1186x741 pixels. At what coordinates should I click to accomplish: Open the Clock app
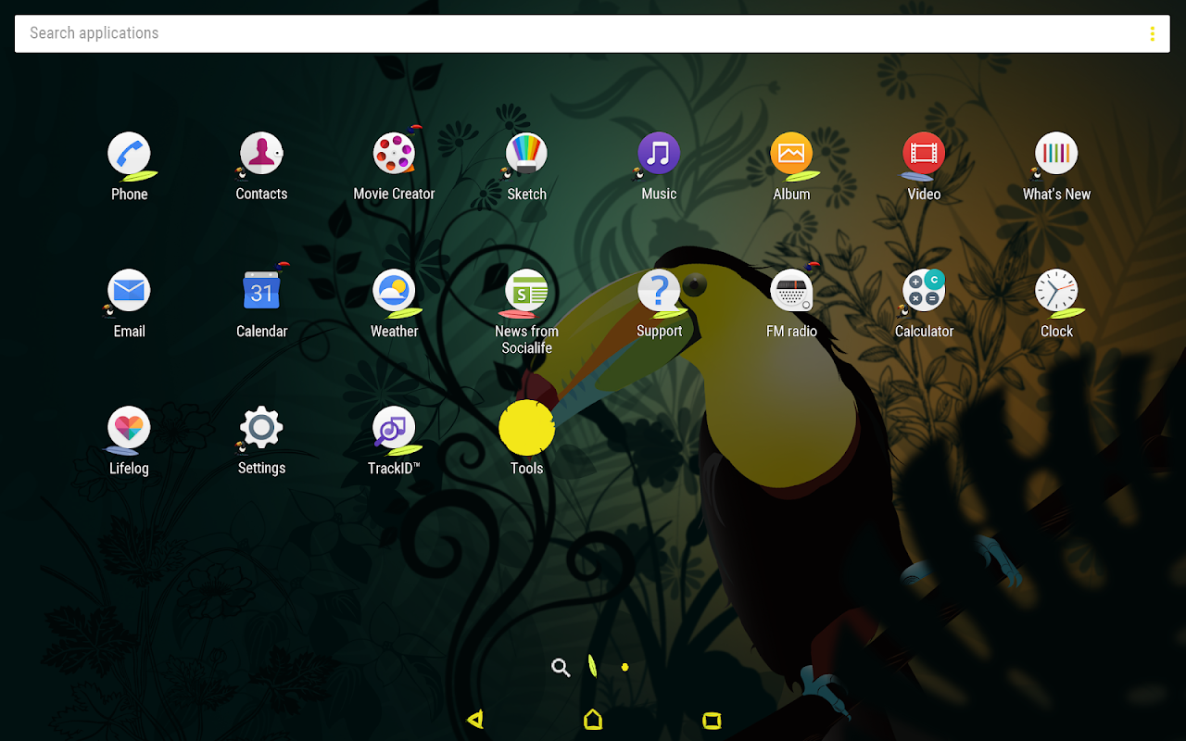click(x=1056, y=292)
